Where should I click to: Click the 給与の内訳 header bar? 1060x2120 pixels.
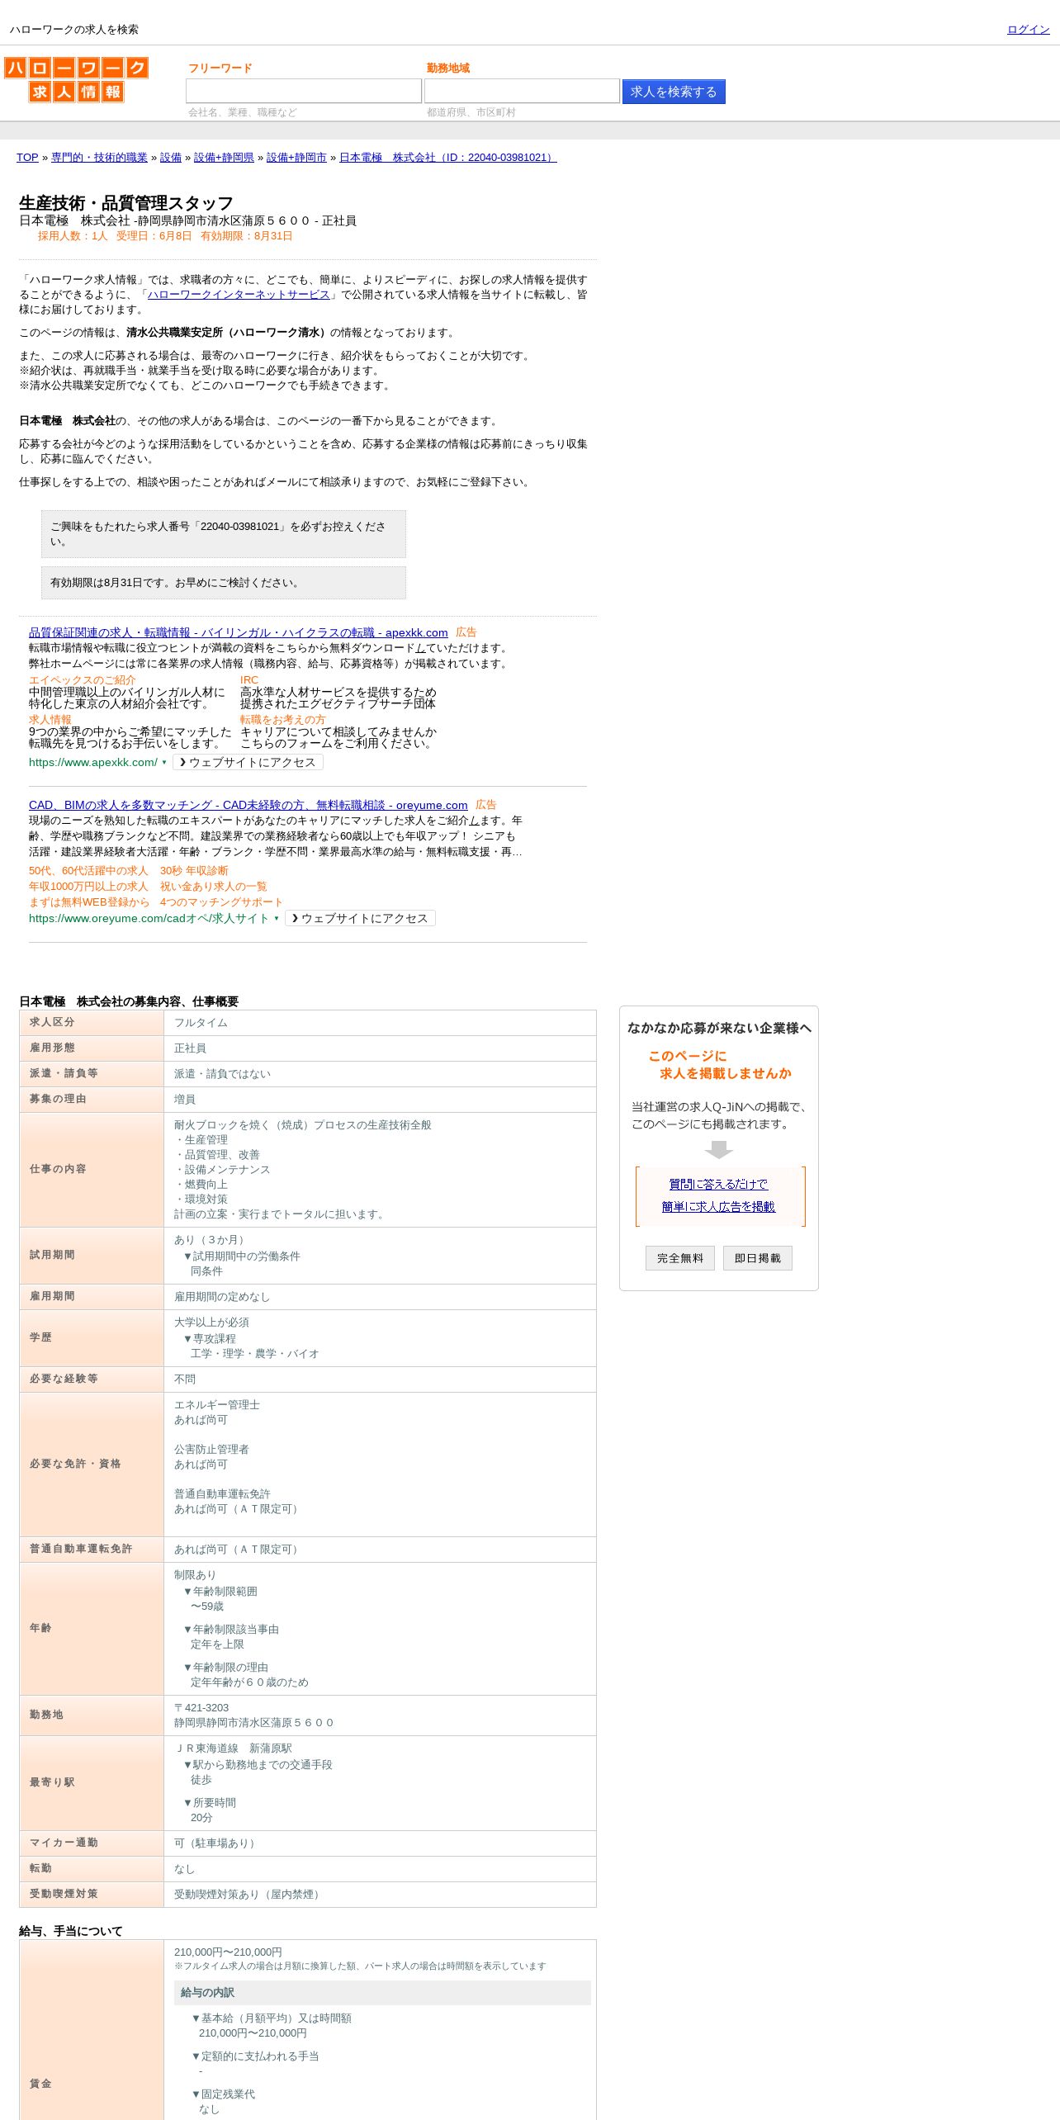(382, 1993)
